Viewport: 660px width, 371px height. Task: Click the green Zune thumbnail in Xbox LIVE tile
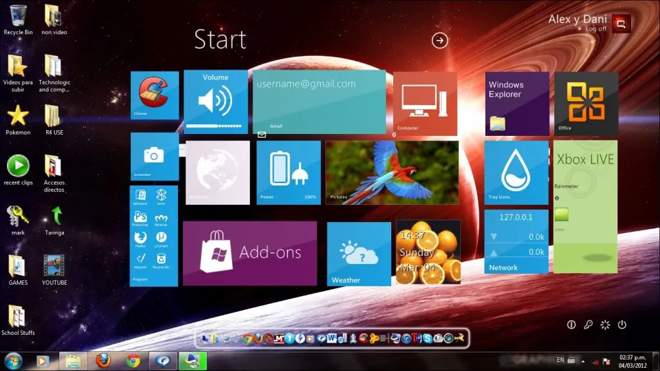pos(561,214)
